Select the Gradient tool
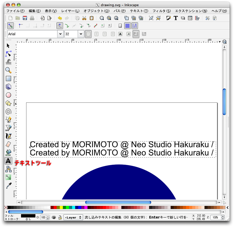The width and height of the screenshot is (234, 227). click(x=8, y=177)
